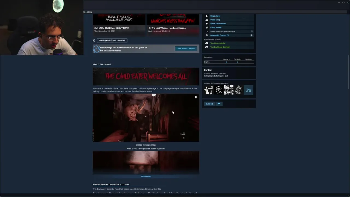Click 'Hide. Loot. Solve puzzles. Work together.' caption
This screenshot has width=350, height=197.
[146, 149]
